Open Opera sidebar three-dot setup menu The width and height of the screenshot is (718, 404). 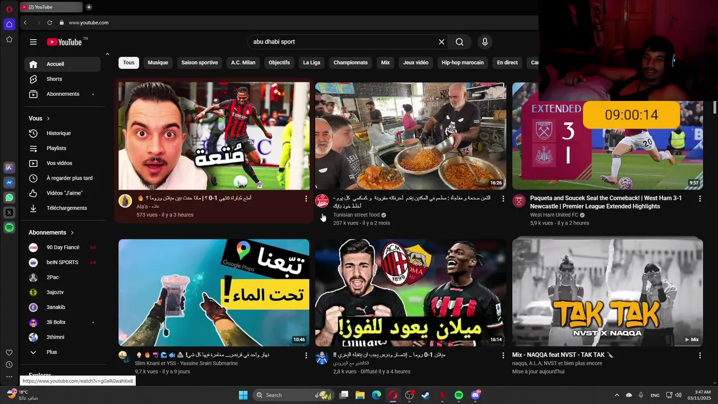(9, 377)
